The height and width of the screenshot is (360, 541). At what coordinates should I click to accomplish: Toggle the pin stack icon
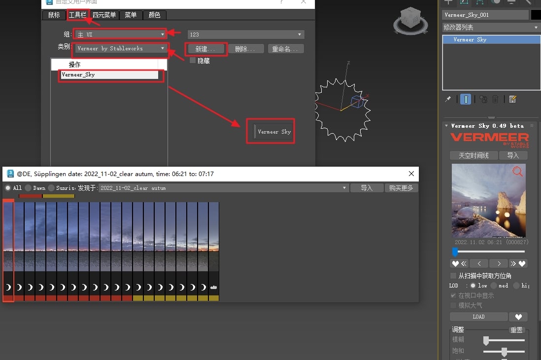pos(448,100)
